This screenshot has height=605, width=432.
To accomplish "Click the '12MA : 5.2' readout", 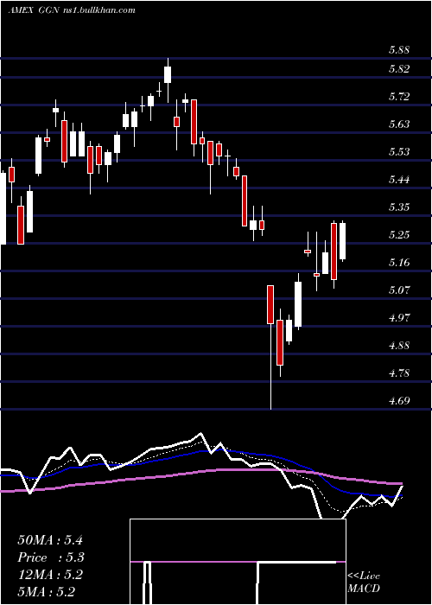I will (x=50, y=575).
